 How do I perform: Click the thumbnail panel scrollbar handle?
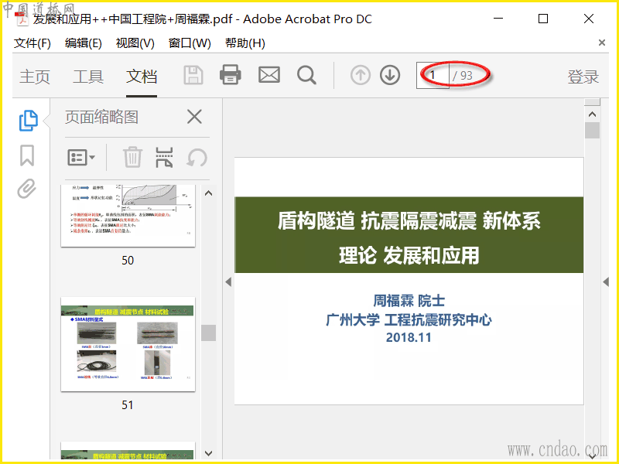(x=208, y=333)
